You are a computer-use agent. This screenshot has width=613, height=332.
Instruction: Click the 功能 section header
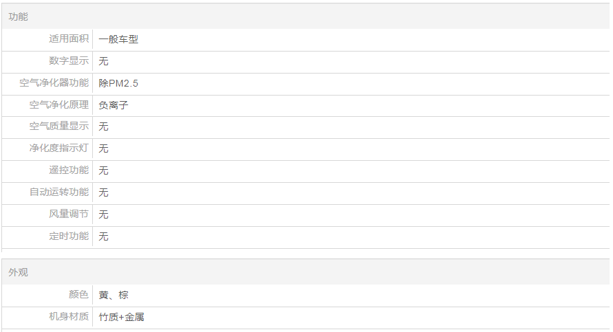[19, 16]
